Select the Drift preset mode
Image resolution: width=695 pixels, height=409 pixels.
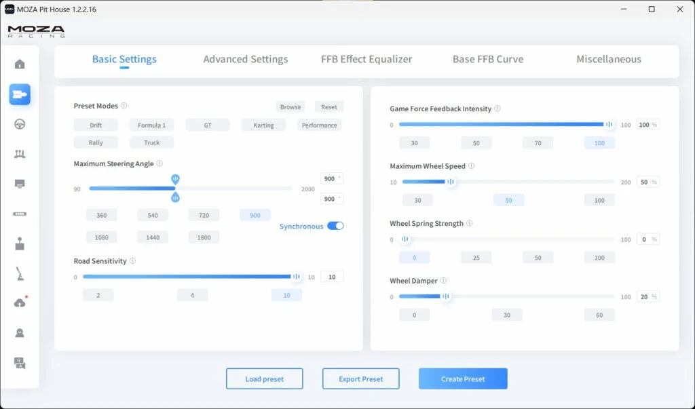[x=96, y=125]
